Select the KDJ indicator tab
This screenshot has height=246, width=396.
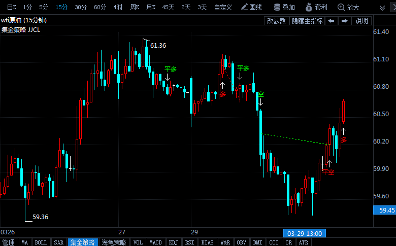tap(174, 242)
